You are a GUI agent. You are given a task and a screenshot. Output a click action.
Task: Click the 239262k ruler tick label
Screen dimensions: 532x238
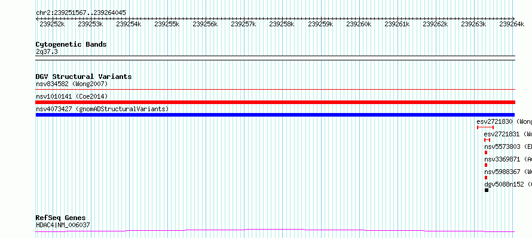pos(436,24)
